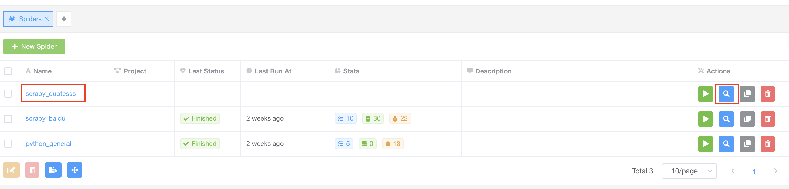Add a new tab with plus button
This screenshot has width=789, height=189.
64,19
